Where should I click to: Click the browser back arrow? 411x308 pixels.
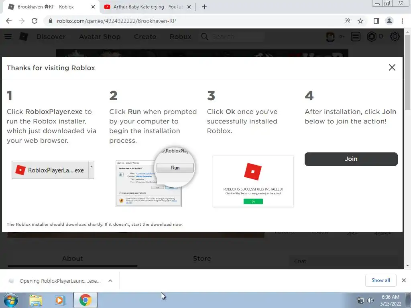[9, 21]
